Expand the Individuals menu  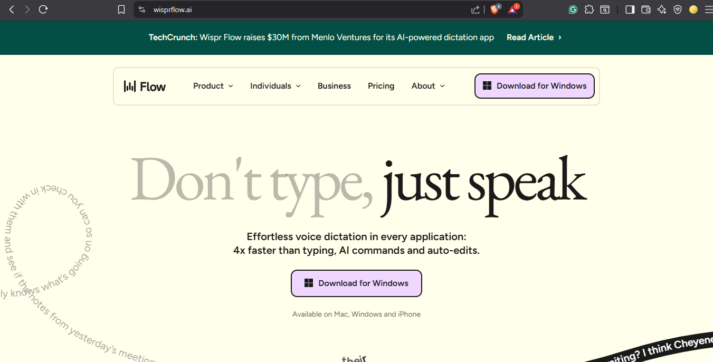(275, 86)
